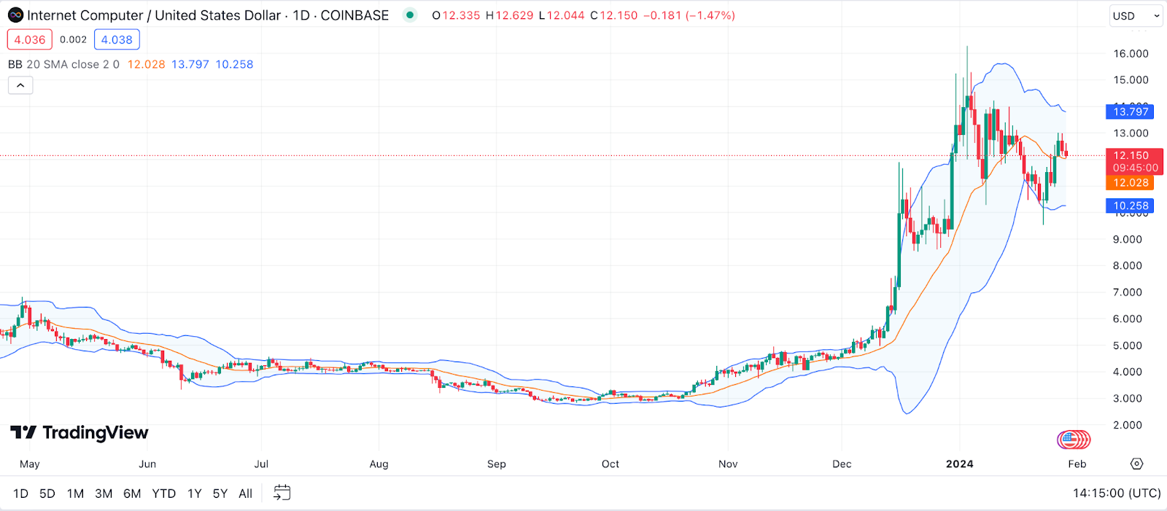
Task: Click the 2.000 price scale label
Action: [1128, 425]
